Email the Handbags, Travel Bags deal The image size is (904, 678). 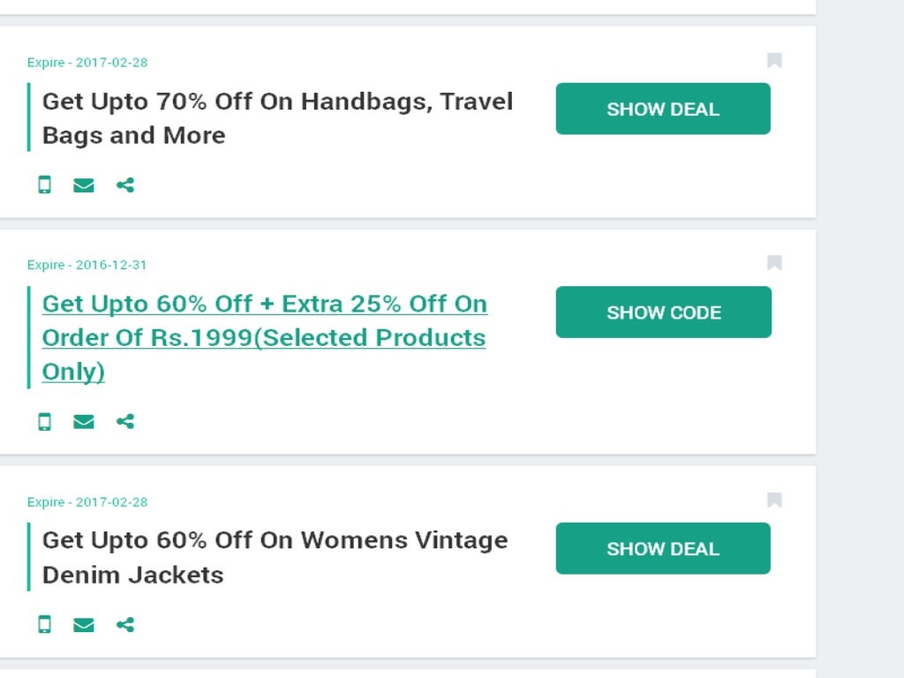point(84,185)
